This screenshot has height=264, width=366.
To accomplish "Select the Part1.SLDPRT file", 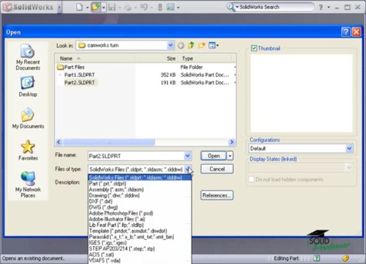I will pyautogui.click(x=76, y=75).
